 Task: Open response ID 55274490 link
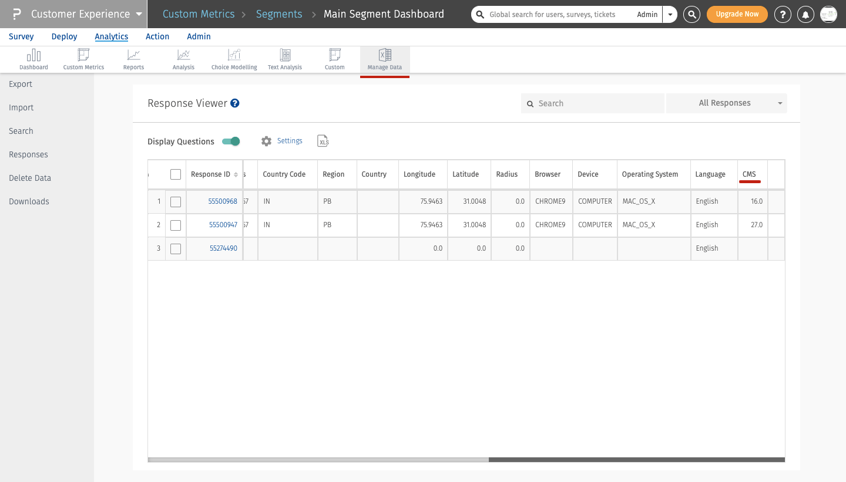(x=223, y=248)
